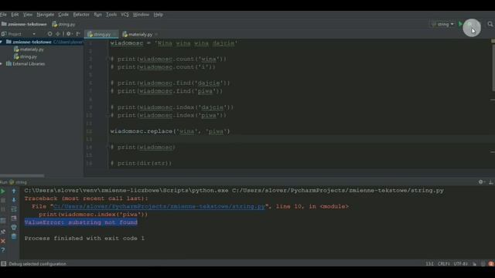Open the VCS menu
Image resolution: width=495 pixels, height=278 pixels.
tap(125, 15)
